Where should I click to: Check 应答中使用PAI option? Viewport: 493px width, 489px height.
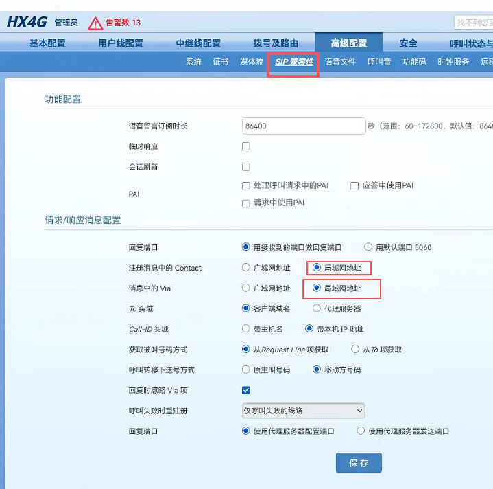pos(354,186)
